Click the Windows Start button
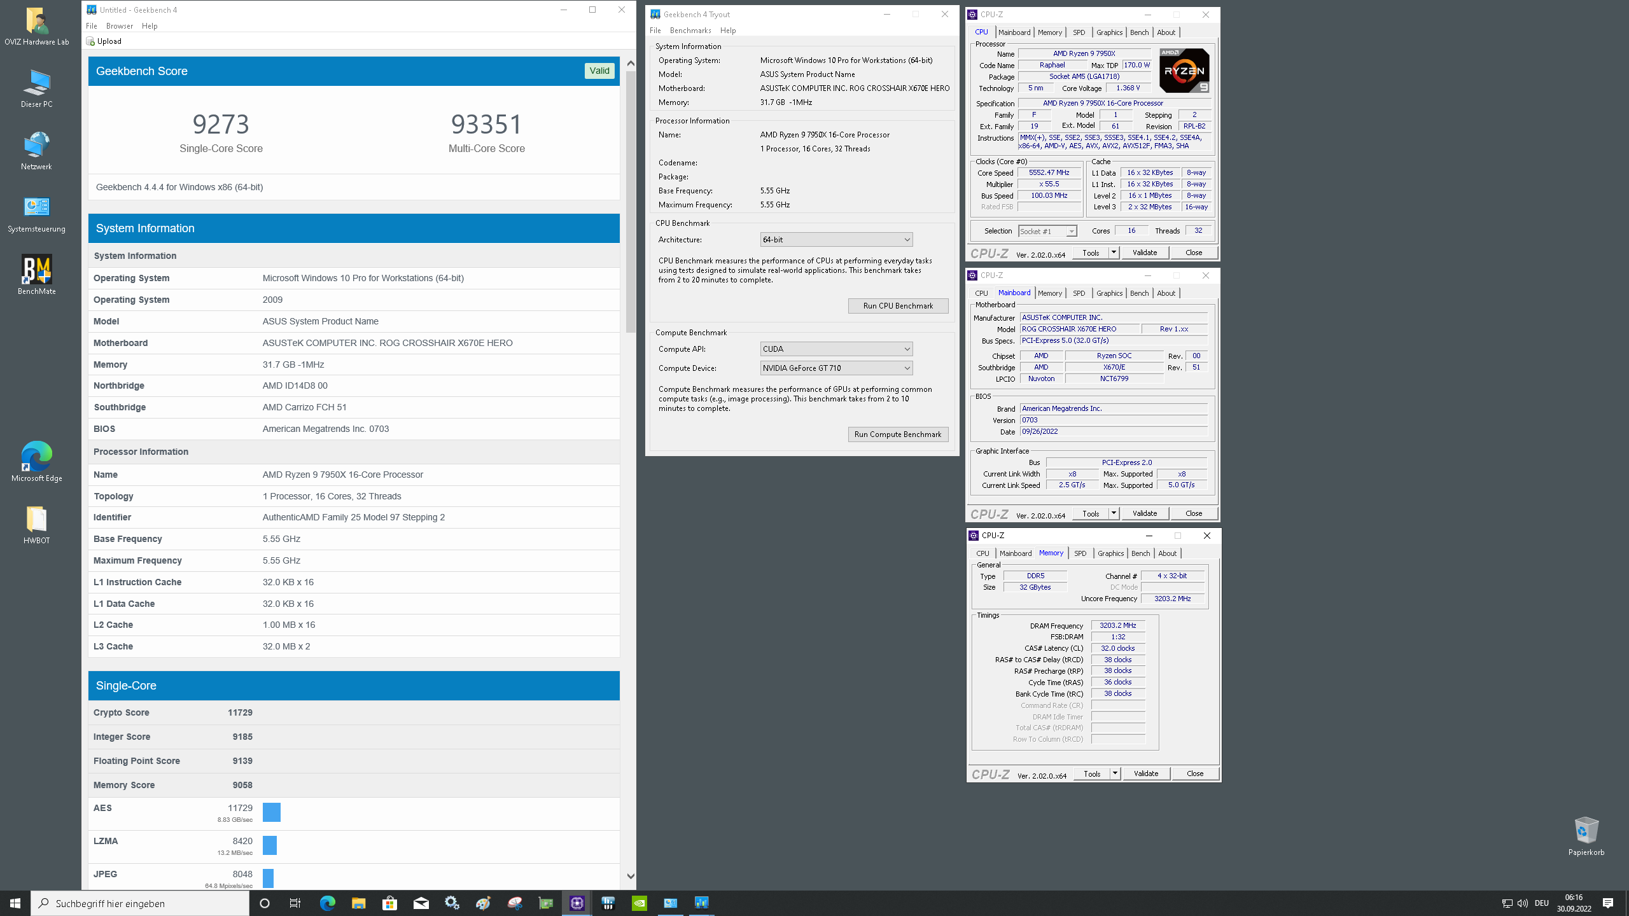Screen dimensions: 1629x916 pyautogui.click(x=15, y=903)
